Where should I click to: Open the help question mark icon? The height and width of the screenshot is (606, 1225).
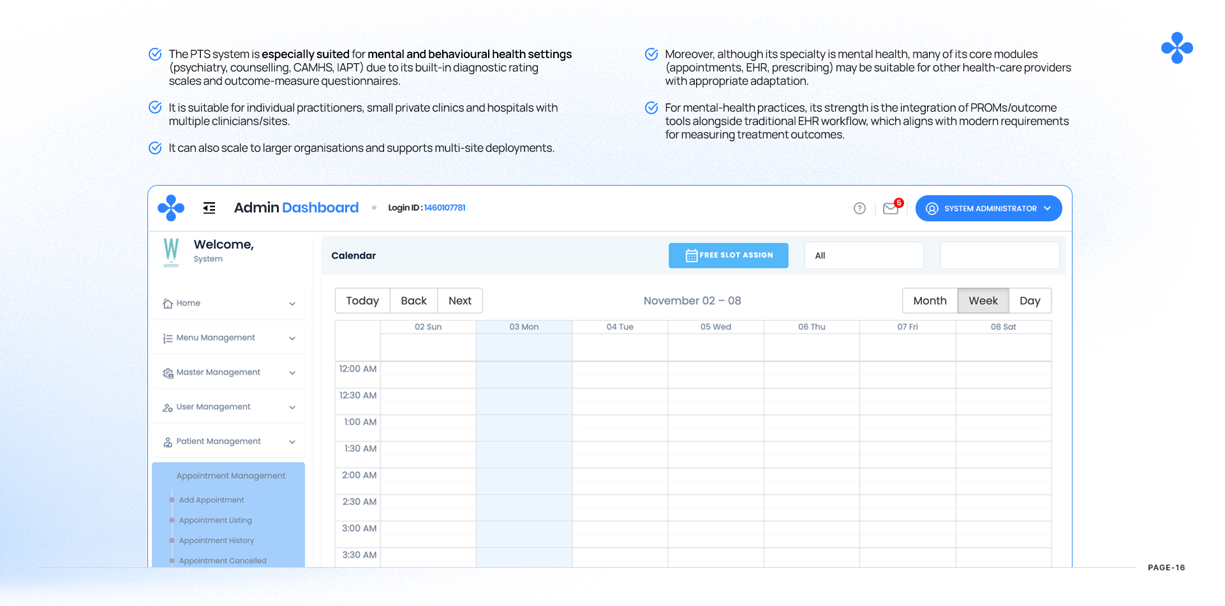point(859,209)
